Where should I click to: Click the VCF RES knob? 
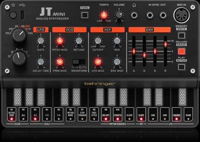coord(117,41)
